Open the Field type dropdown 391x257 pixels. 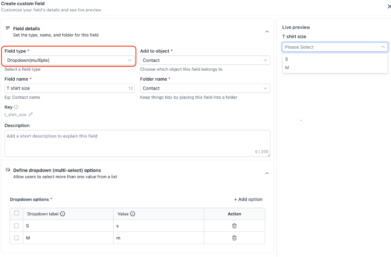tap(69, 60)
